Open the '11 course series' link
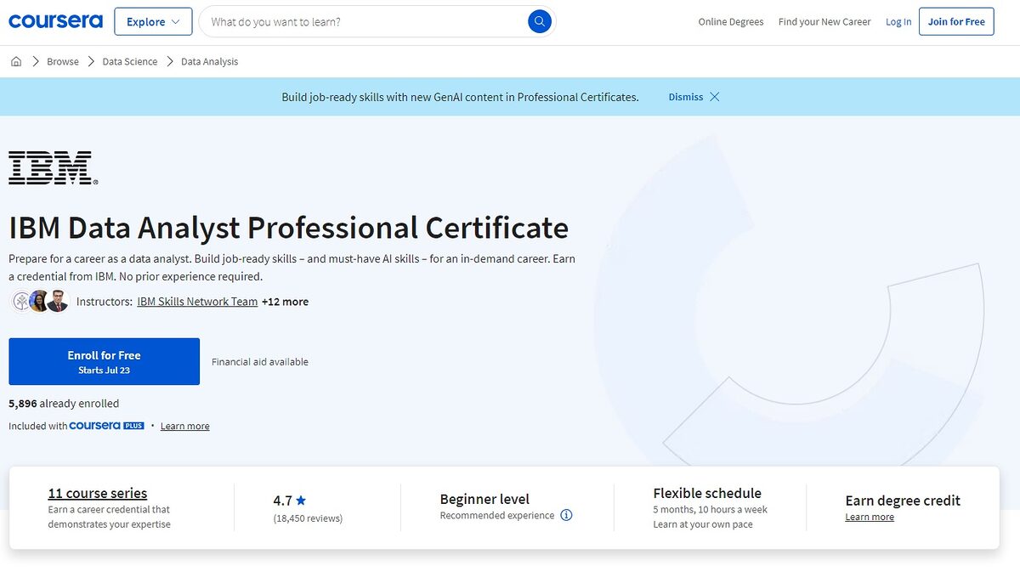 click(98, 493)
